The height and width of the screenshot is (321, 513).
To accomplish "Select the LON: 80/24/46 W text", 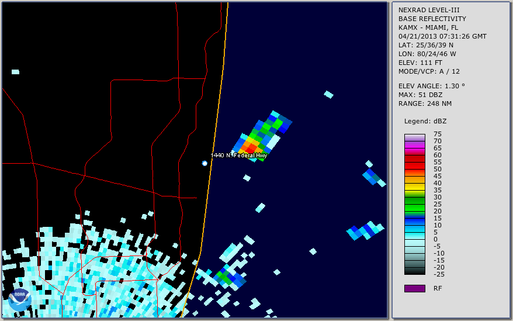I will (427, 54).
